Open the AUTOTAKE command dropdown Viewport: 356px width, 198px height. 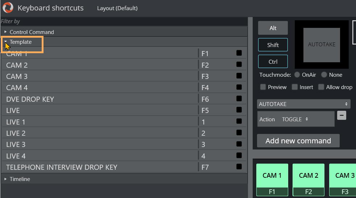point(303,104)
